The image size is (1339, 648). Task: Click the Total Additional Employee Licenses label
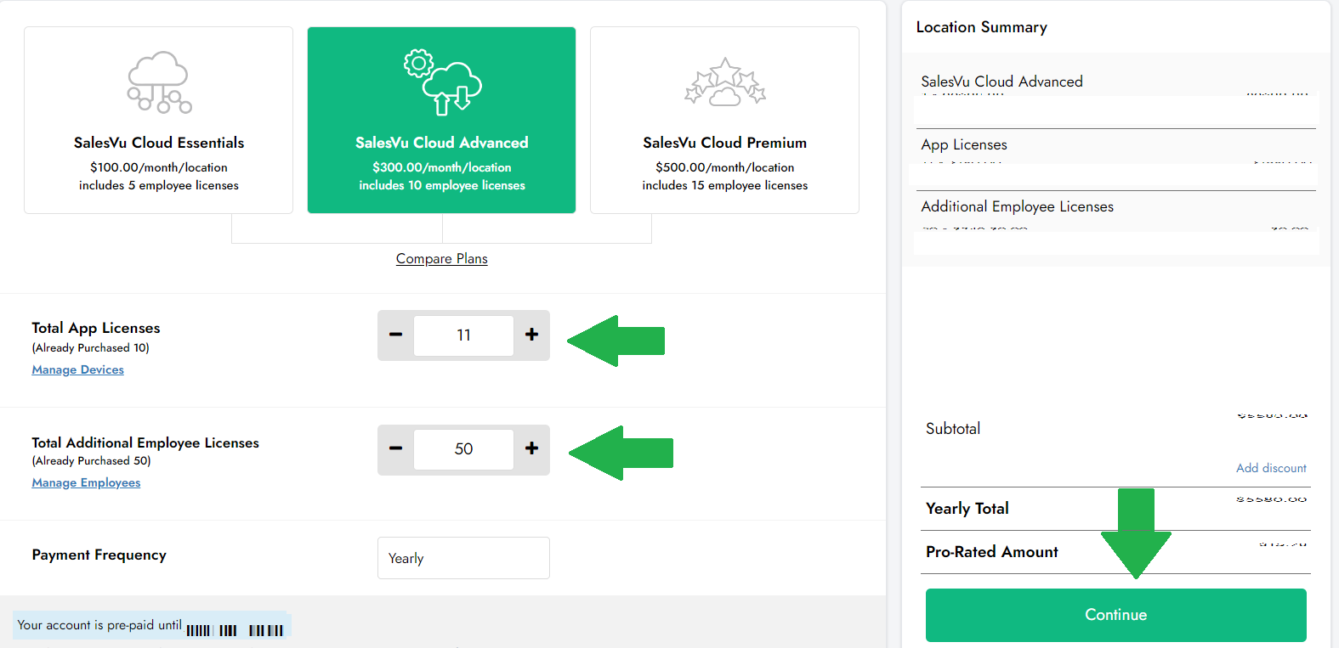point(145,442)
